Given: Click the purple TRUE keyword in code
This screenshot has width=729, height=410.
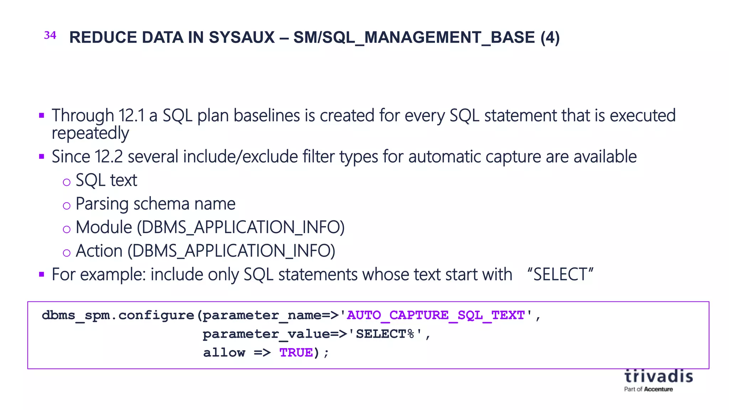Looking at the screenshot, I should 296,353.
